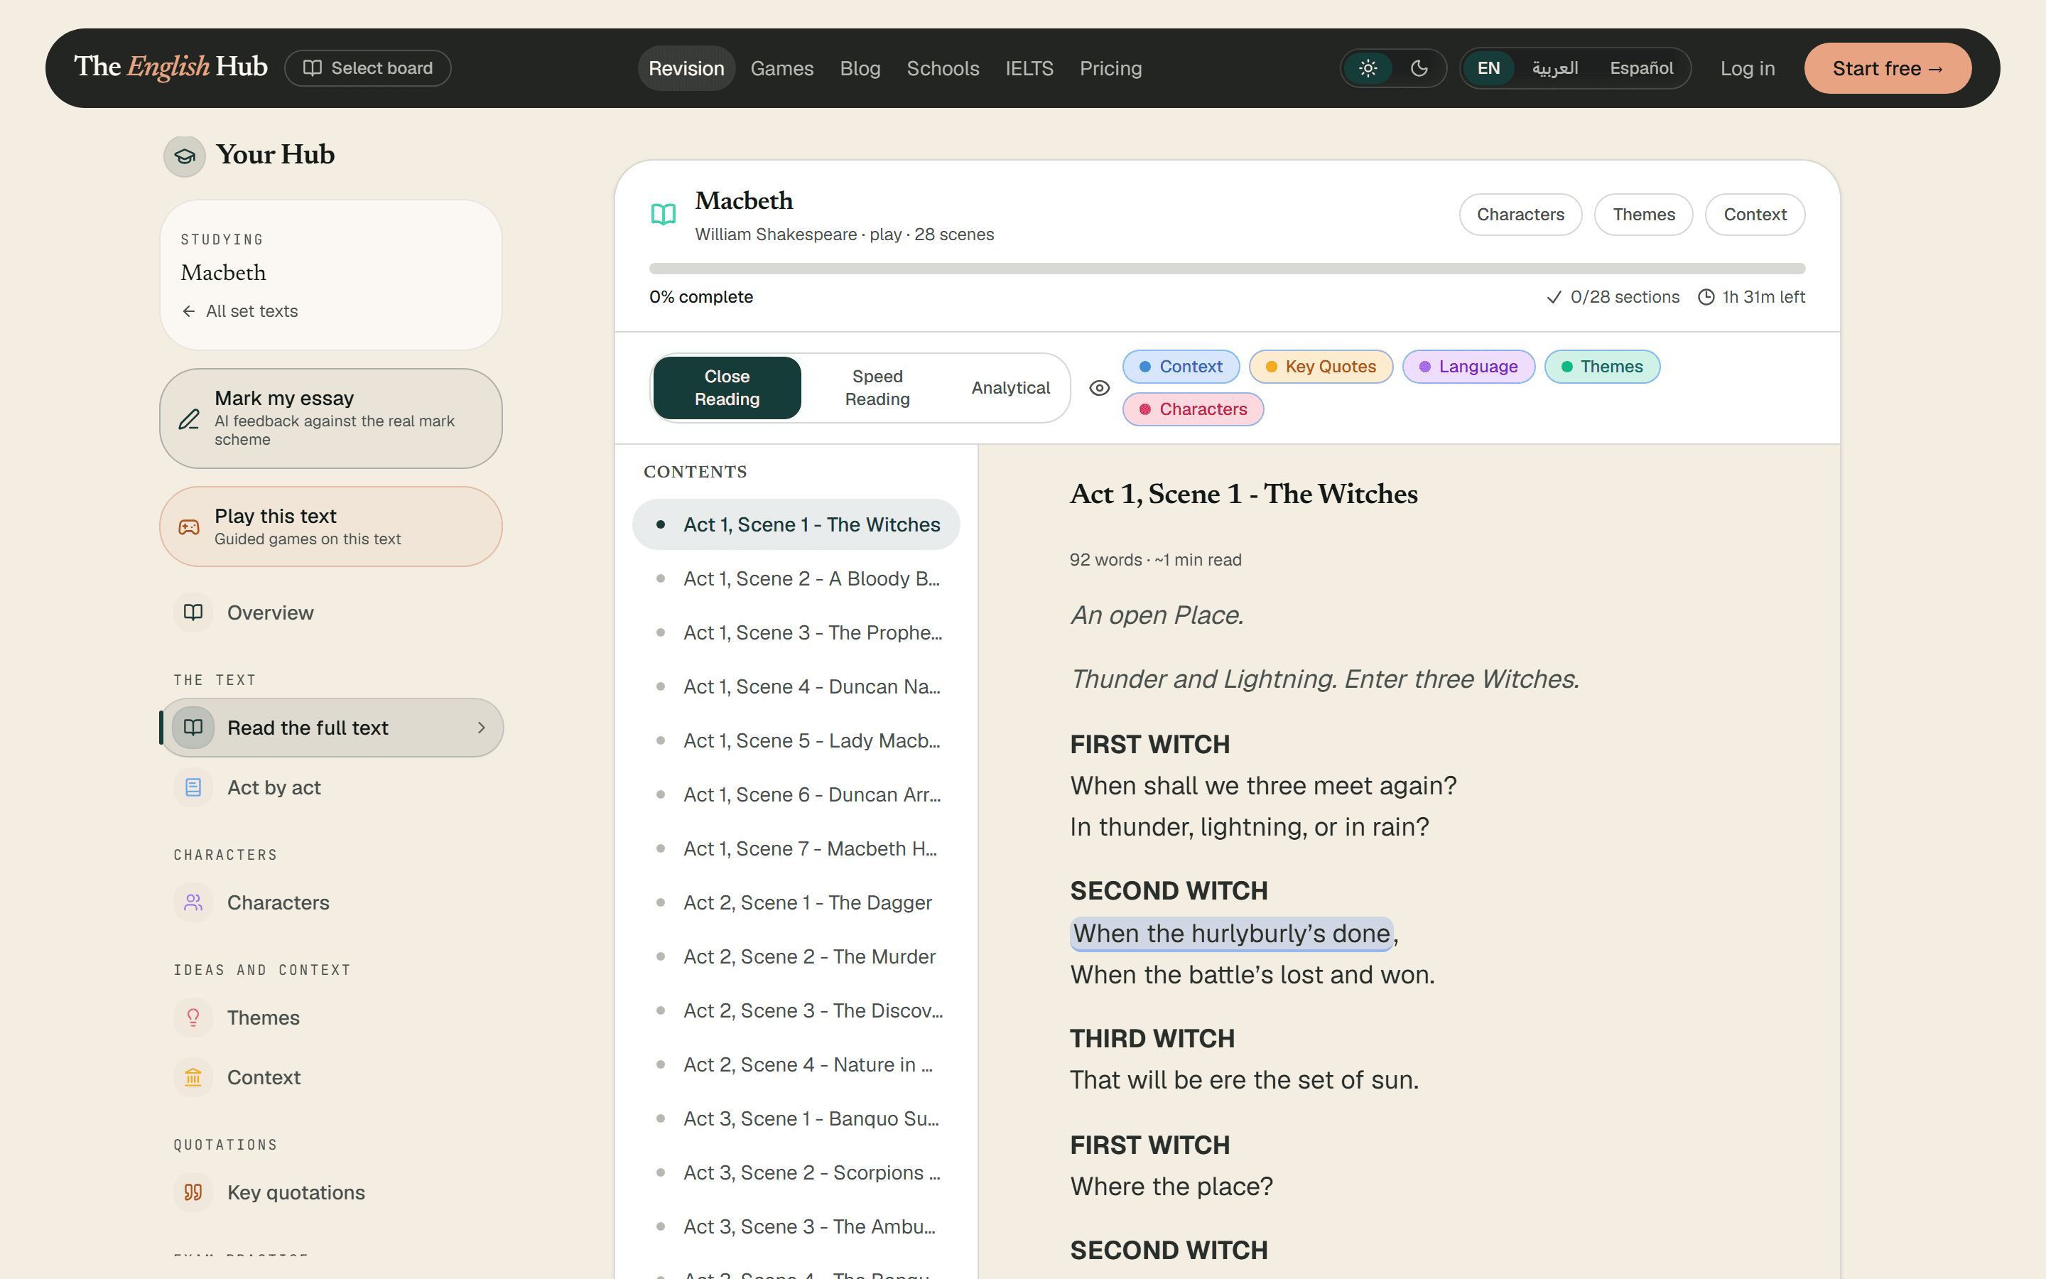The width and height of the screenshot is (2046, 1279).
Task: Open the Revision nav item
Action: coord(686,68)
